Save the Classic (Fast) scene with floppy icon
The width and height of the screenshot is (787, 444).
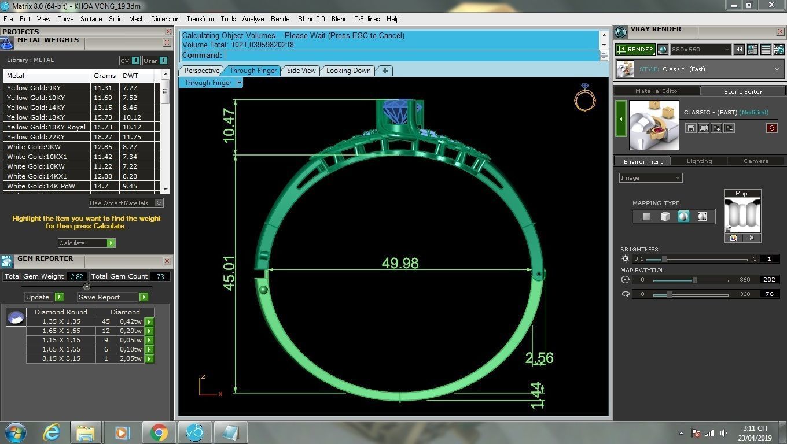[690, 128]
